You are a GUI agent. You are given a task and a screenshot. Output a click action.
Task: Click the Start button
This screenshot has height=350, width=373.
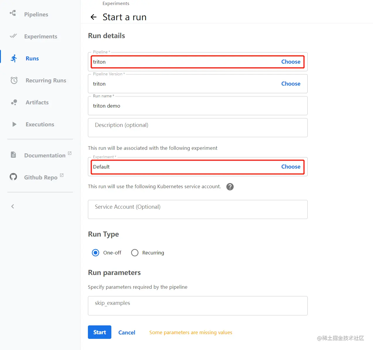click(x=100, y=332)
